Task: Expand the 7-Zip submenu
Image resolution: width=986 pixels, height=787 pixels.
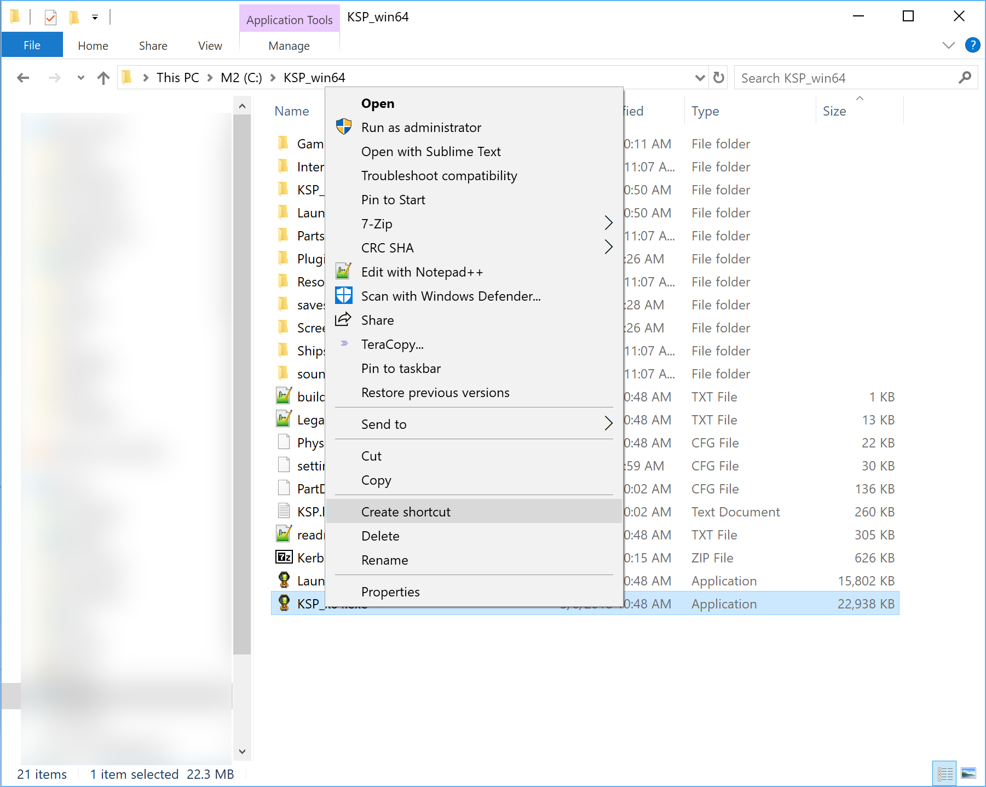Action: click(x=608, y=223)
